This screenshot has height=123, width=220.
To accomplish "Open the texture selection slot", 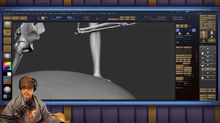I will click(7, 49).
